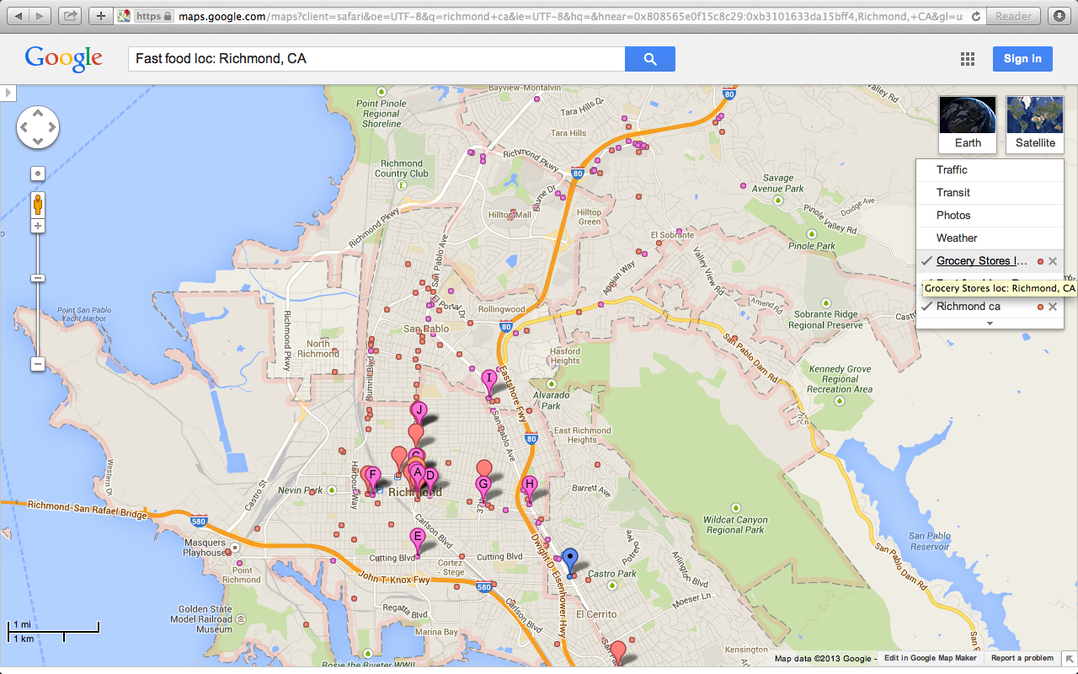Add page with Safari plus button

101,16
